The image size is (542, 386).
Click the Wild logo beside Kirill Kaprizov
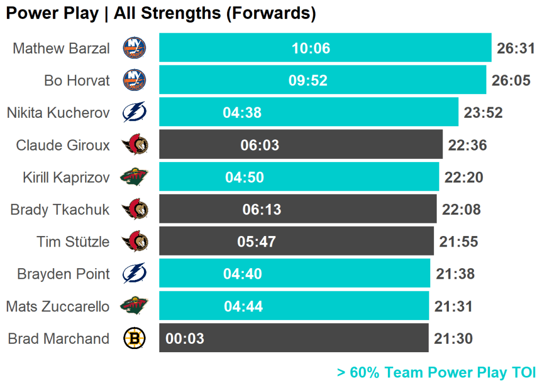(x=134, y=177)
